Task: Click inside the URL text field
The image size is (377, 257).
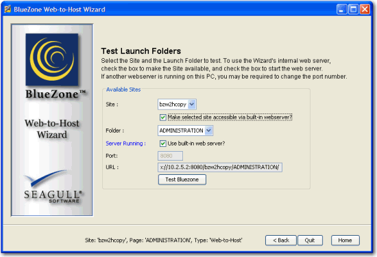Action: [220, 167]
